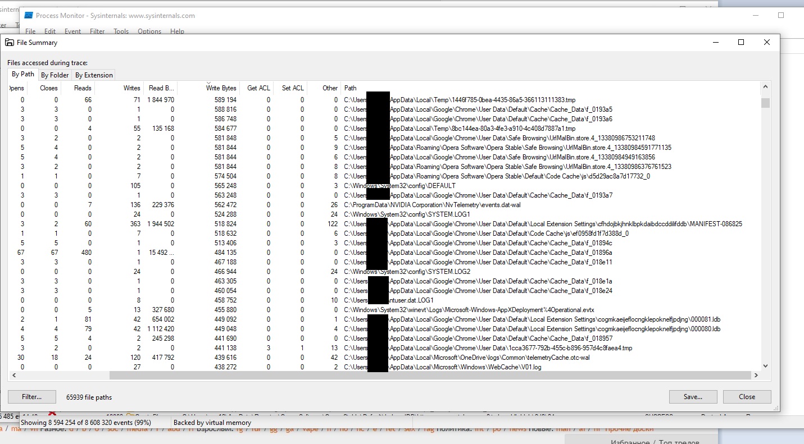
Task: Switch to the By Folder tab
Action: pos(54,75)
